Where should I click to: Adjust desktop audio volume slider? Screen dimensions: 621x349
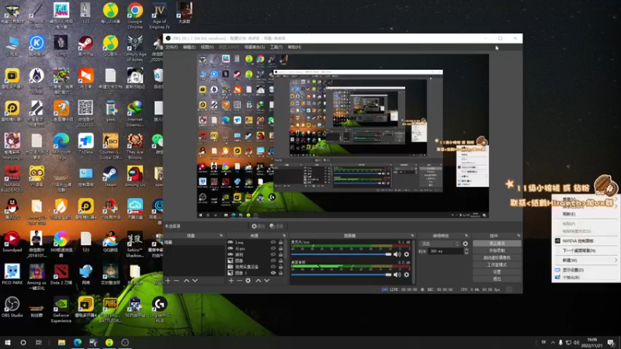click(x=341, y=275)
